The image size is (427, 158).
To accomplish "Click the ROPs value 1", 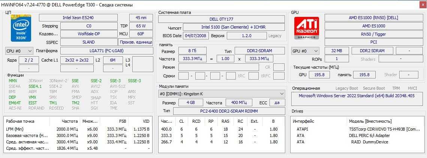I will pos(337,59).
